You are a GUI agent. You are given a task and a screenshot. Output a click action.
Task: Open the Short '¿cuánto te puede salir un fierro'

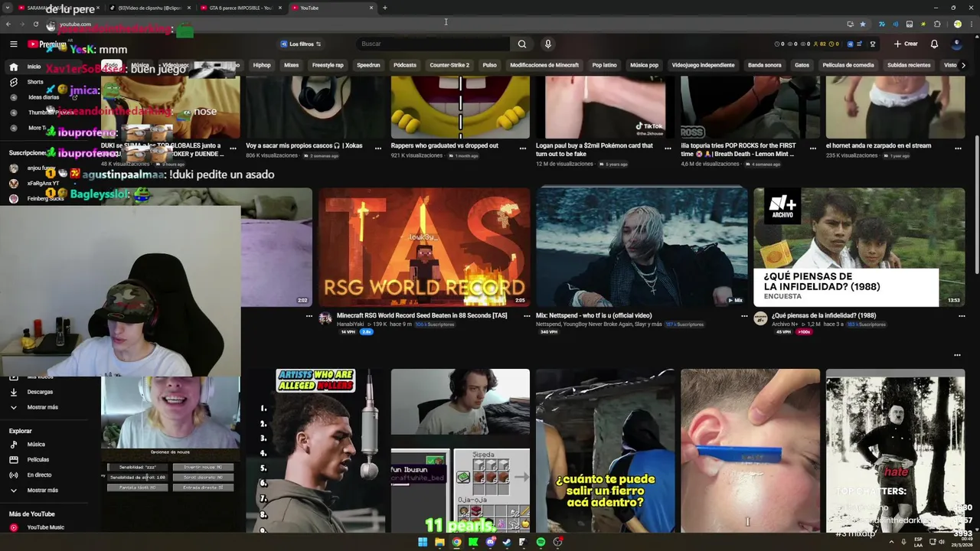[x=605, y=451]
